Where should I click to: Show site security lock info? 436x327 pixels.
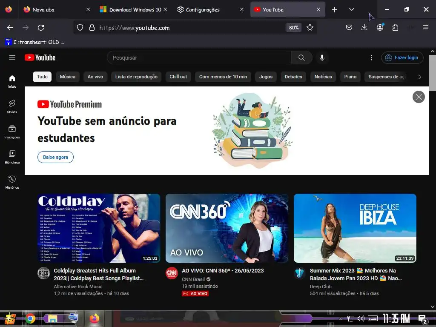pyautogui.click(x=92, y=28)
